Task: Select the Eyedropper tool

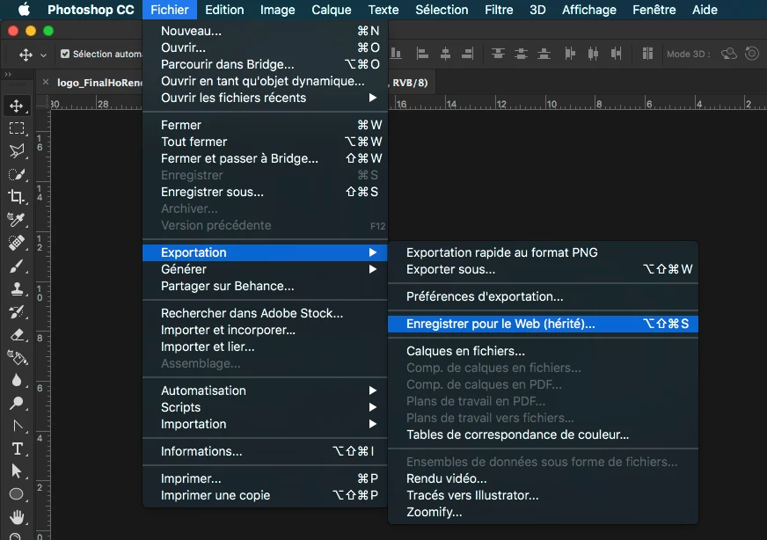Action: [17, 220]
